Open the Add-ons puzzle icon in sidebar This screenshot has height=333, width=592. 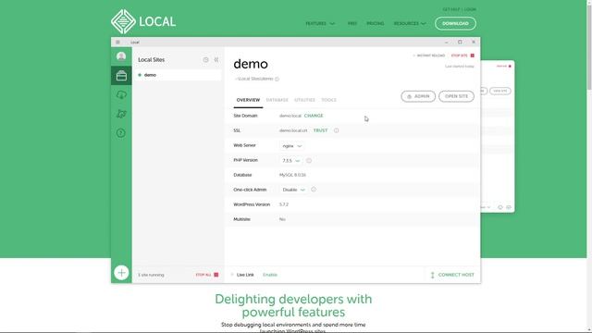pos(121,114)
